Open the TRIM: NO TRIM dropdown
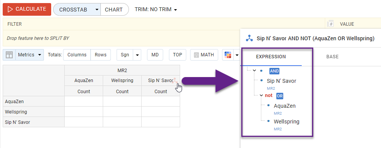The width and height of the screenshot is (381, 148). click(x=156, y=10)
